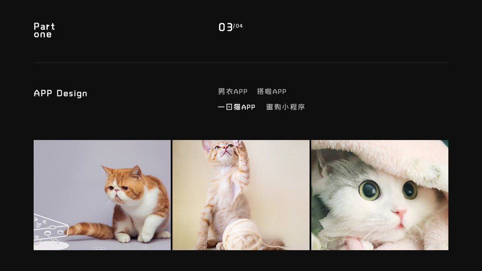Click the gray kitten's pink nose
This screenshot has height=271, width=482.
(x=399, y=213)
